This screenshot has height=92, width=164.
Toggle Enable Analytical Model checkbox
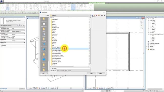click(13, 38)
